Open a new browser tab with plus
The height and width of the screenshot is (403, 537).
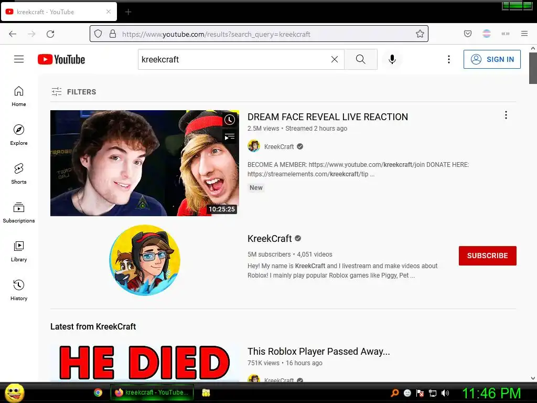pyautogui.click(x=128, y=12)
